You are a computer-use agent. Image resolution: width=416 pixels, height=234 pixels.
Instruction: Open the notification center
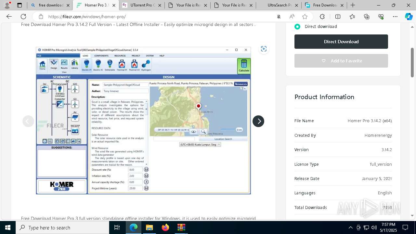click(x=405, y=227)
